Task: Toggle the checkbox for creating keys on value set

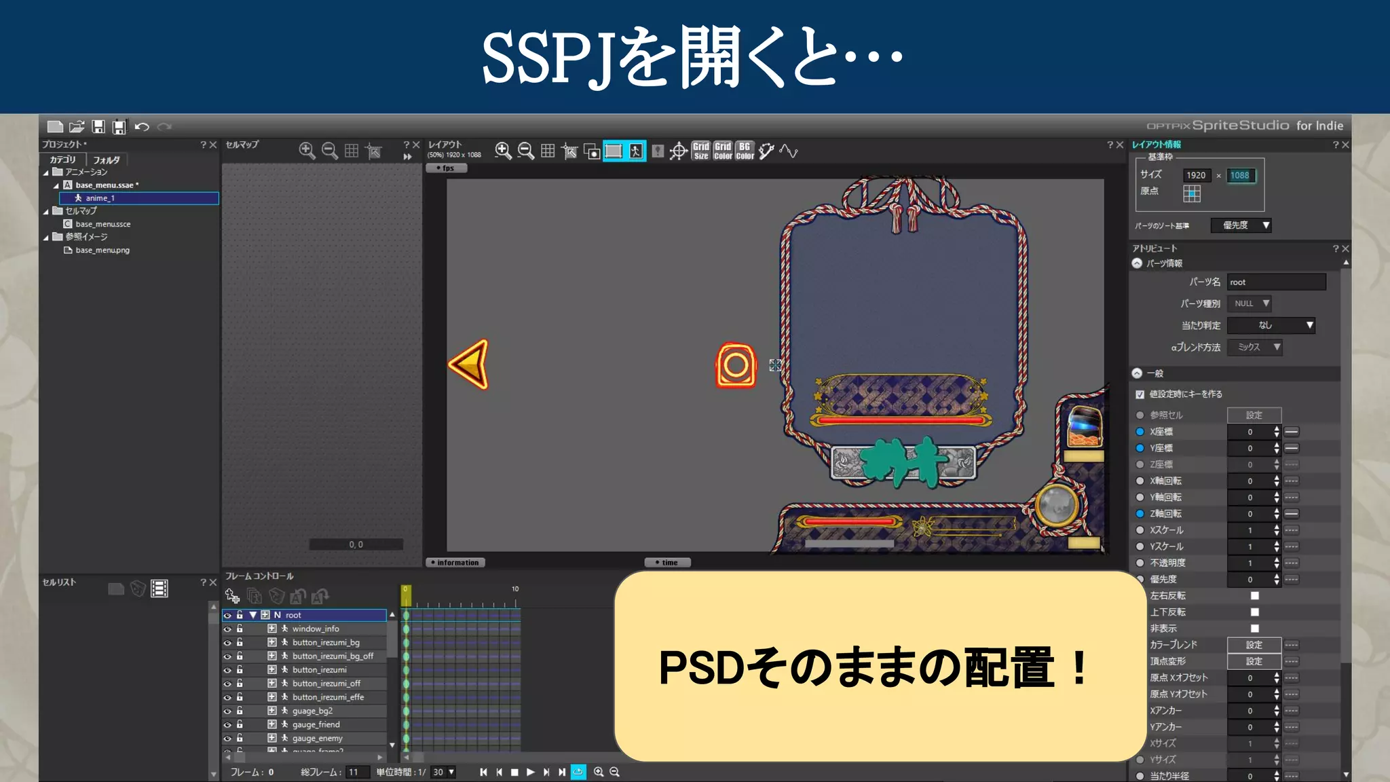Action: (1140, 394)
